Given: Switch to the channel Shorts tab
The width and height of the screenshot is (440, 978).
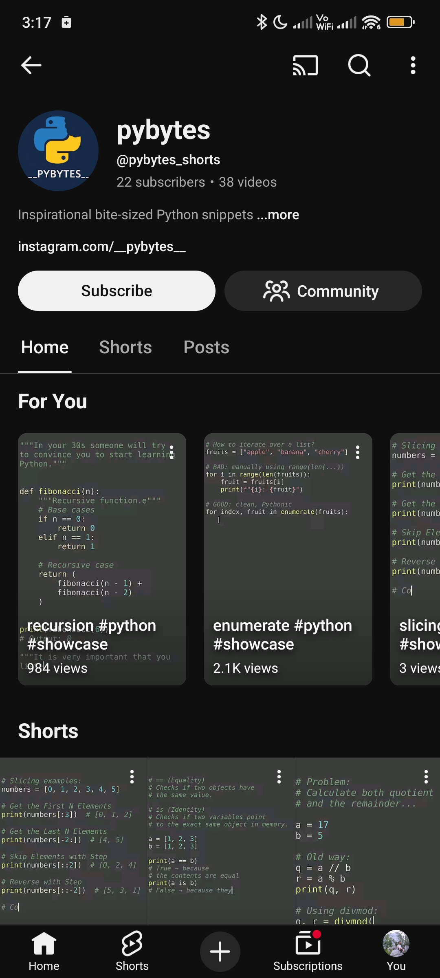Looking at the screenshot, I should pyautogui.click(x=125, y=348).
